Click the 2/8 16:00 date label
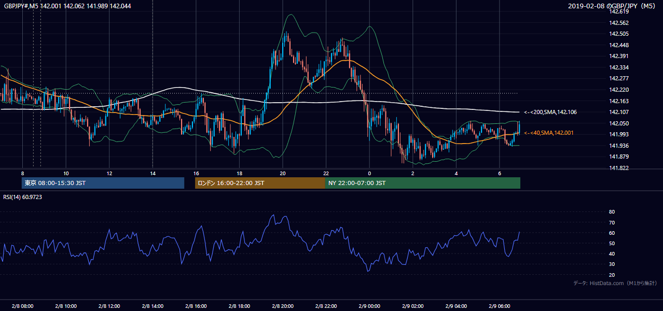Viewport: 663px width, 311px height. (x=196, y=306)
